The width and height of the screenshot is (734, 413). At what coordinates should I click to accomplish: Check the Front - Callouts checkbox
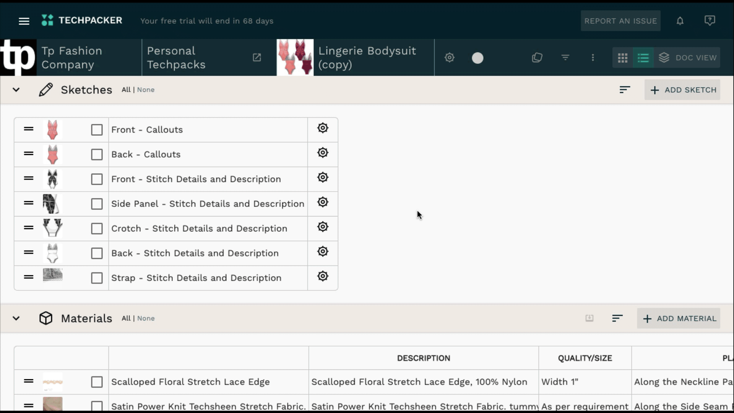[x=97, y=130]
